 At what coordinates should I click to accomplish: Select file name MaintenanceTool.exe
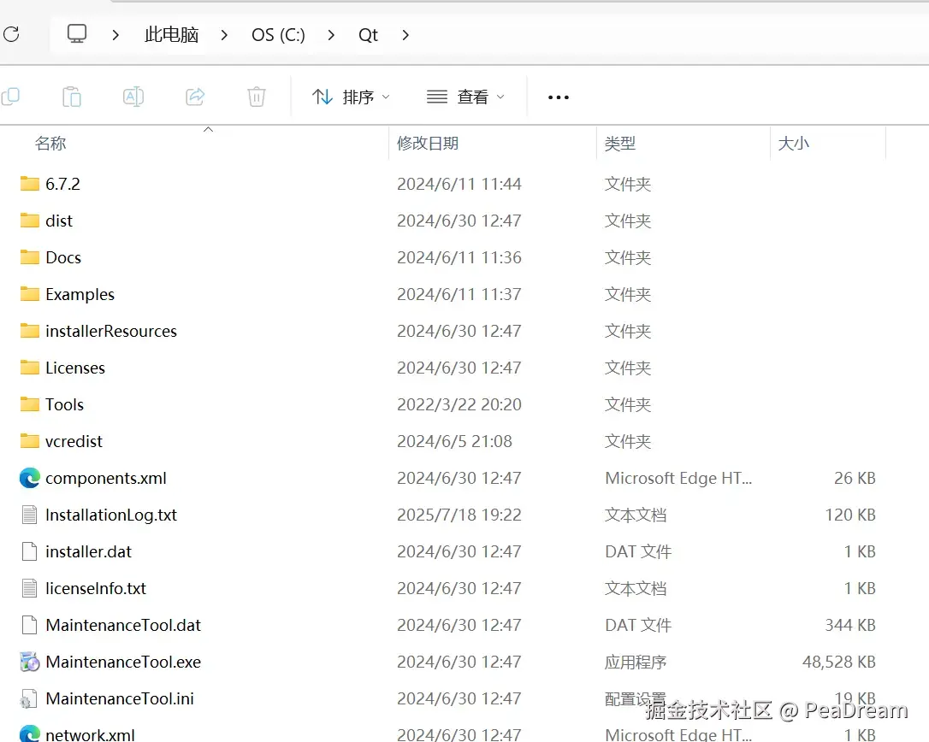coord(123,662)
